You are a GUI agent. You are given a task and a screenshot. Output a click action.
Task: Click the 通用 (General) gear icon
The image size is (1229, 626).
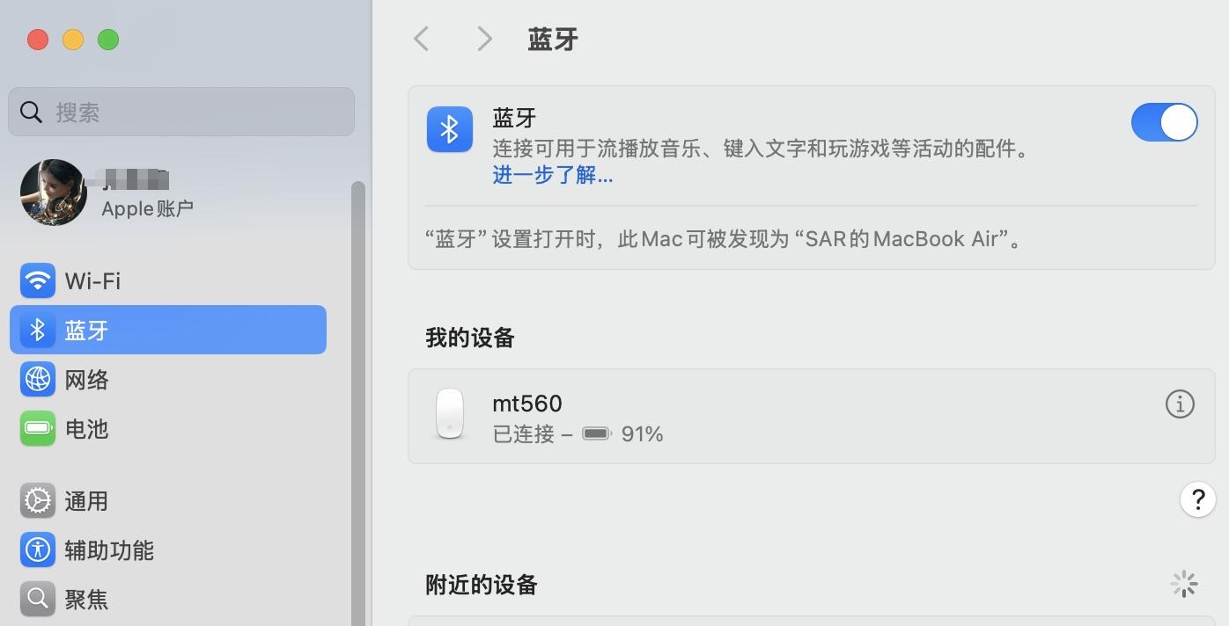37,500
